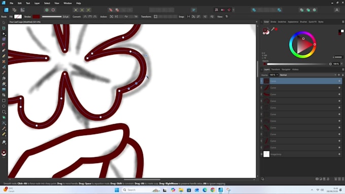Click the horizontal canvas scrollbar
The image size is (345, 194).
click(142, 179)
